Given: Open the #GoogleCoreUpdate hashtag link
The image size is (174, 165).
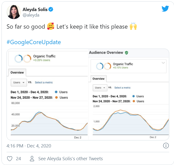Looking at the screenshot, I should pos(34,42).
